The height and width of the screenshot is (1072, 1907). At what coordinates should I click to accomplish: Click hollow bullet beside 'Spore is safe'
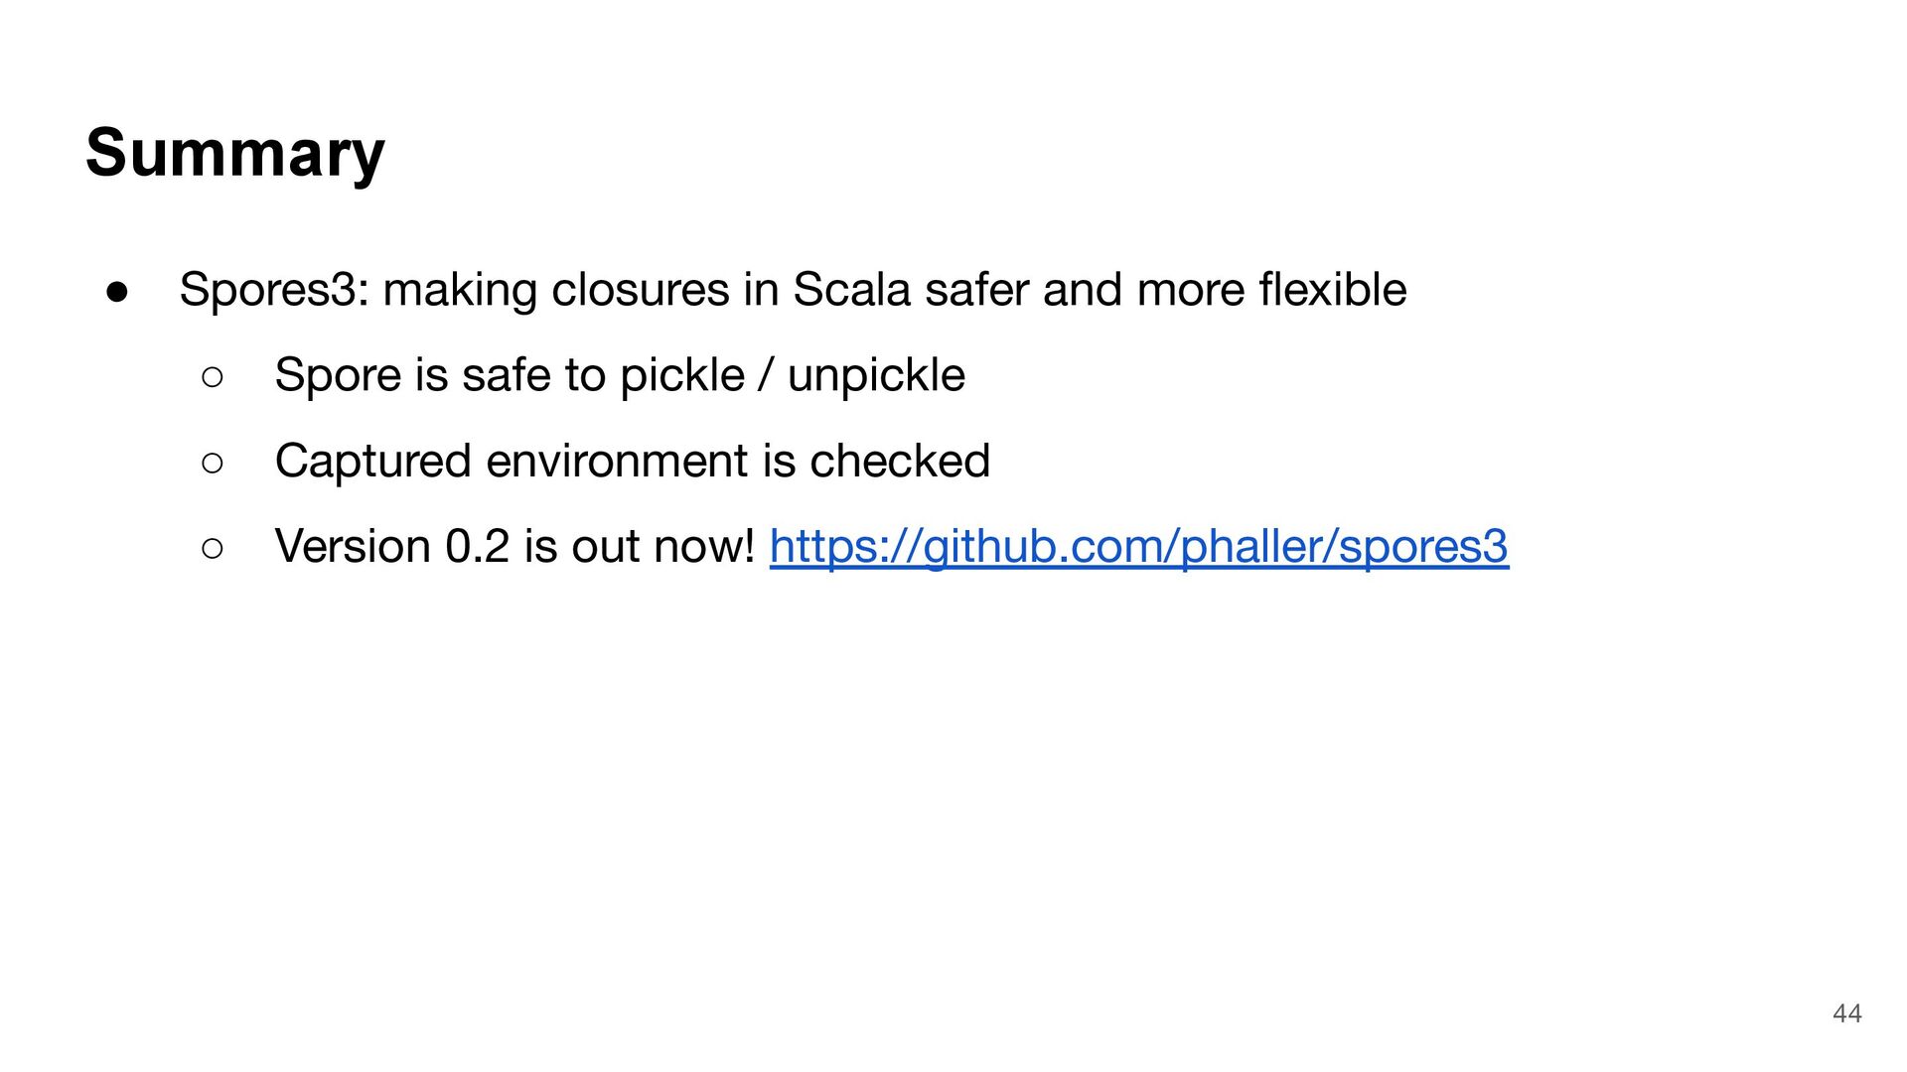click(x=213, y=377)
